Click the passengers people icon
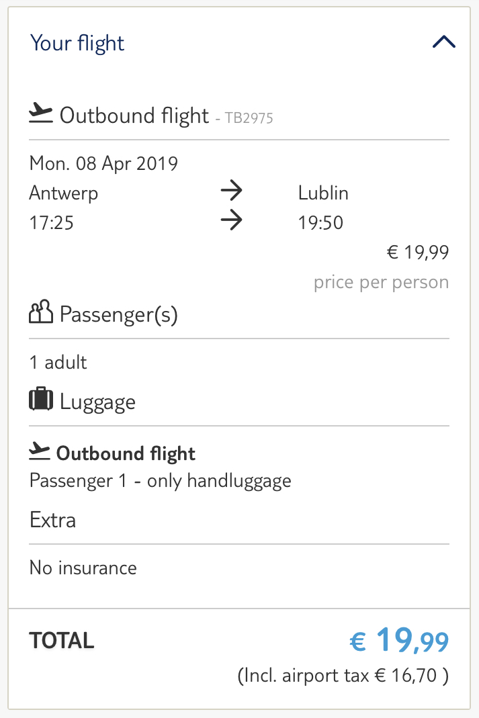The height and width of the screenshot is (718, 479). 41,312
